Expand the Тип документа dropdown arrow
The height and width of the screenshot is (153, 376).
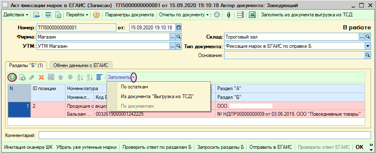(368, 46)
